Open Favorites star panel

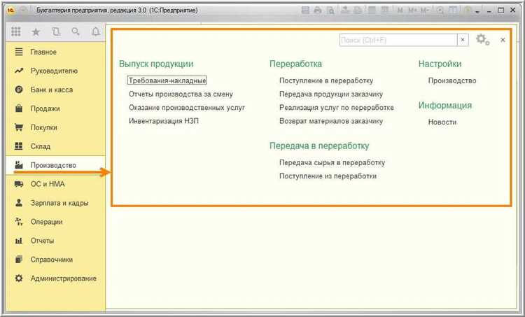pyautogui.click(x=36, y=32)
